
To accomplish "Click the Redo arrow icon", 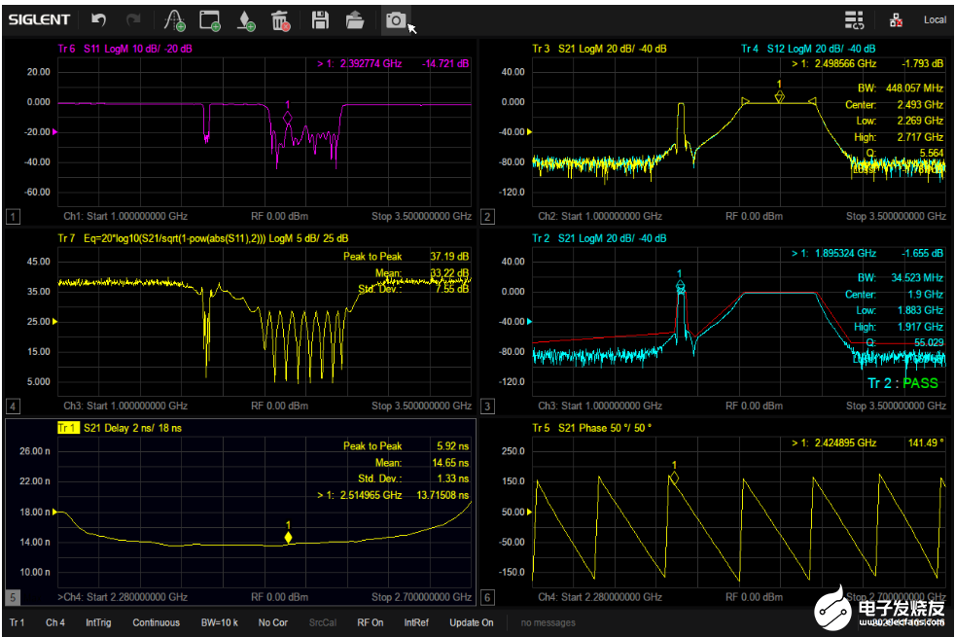I will [x=133, y=20].
